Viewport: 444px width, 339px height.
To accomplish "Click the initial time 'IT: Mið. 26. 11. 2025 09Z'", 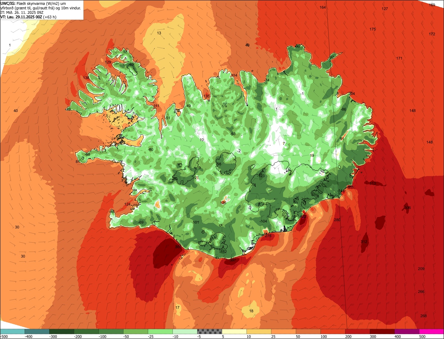I will coord(22,12).
